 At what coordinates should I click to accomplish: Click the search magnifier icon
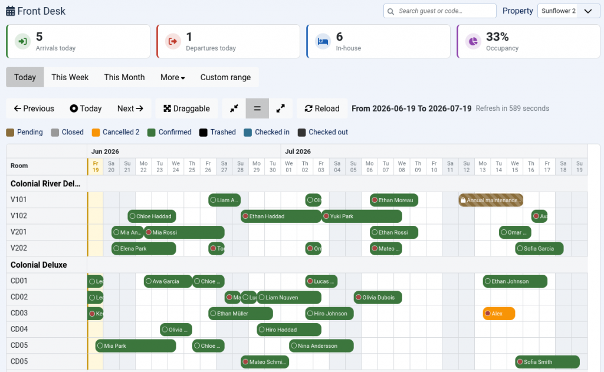point(390,11)
